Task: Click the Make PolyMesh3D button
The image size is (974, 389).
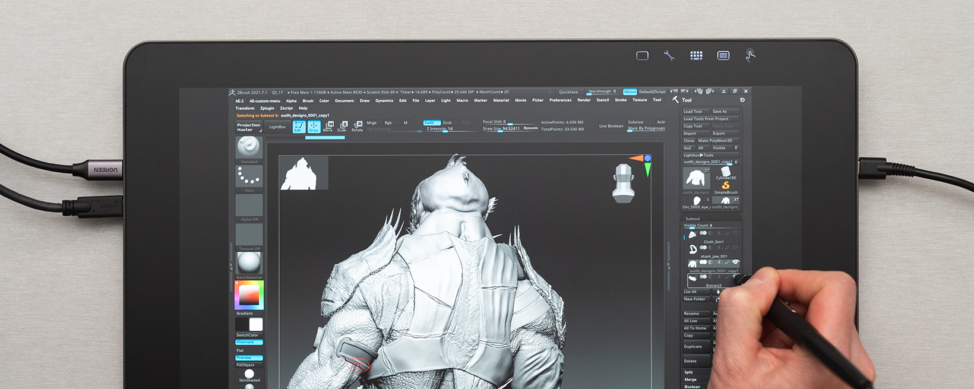Action: tap(717, 141)
